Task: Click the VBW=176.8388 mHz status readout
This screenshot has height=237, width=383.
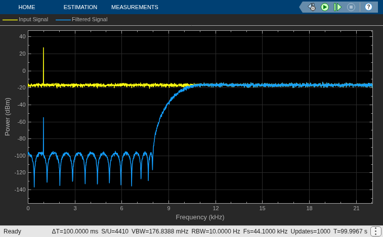Action: click(x=160, y=231)
